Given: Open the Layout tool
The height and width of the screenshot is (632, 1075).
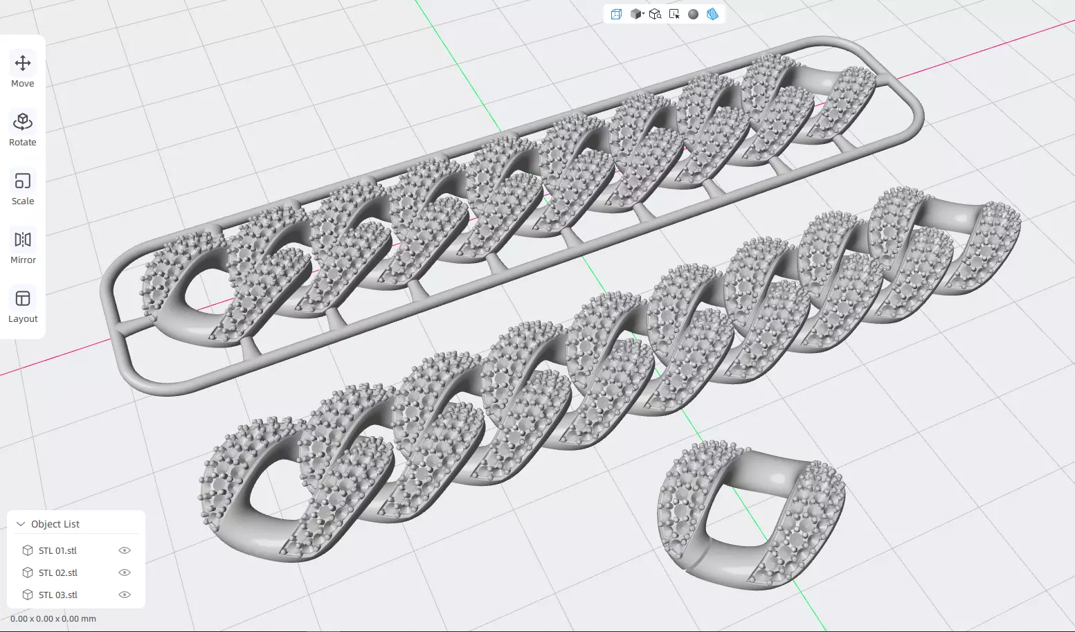Looking at the screenshot, I should (23, 306).
